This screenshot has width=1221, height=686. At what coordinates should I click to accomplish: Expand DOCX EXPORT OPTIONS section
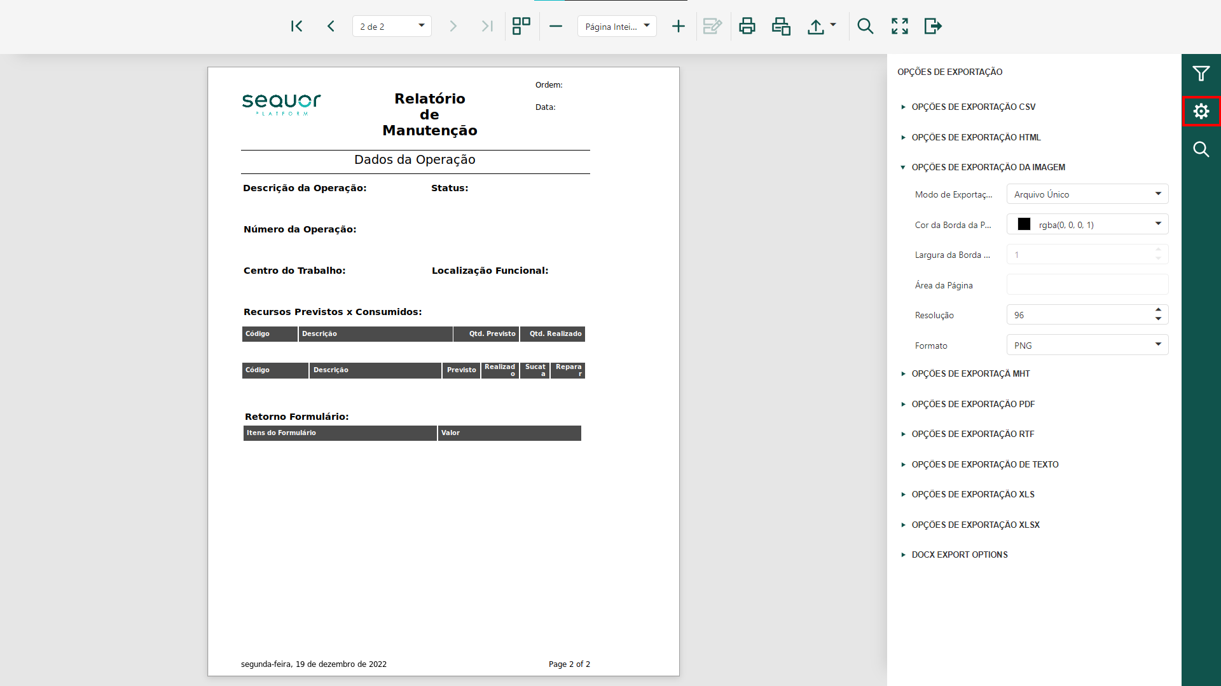[959, 555]
